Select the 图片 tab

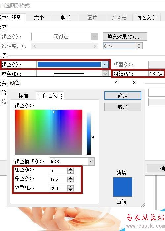92,18
